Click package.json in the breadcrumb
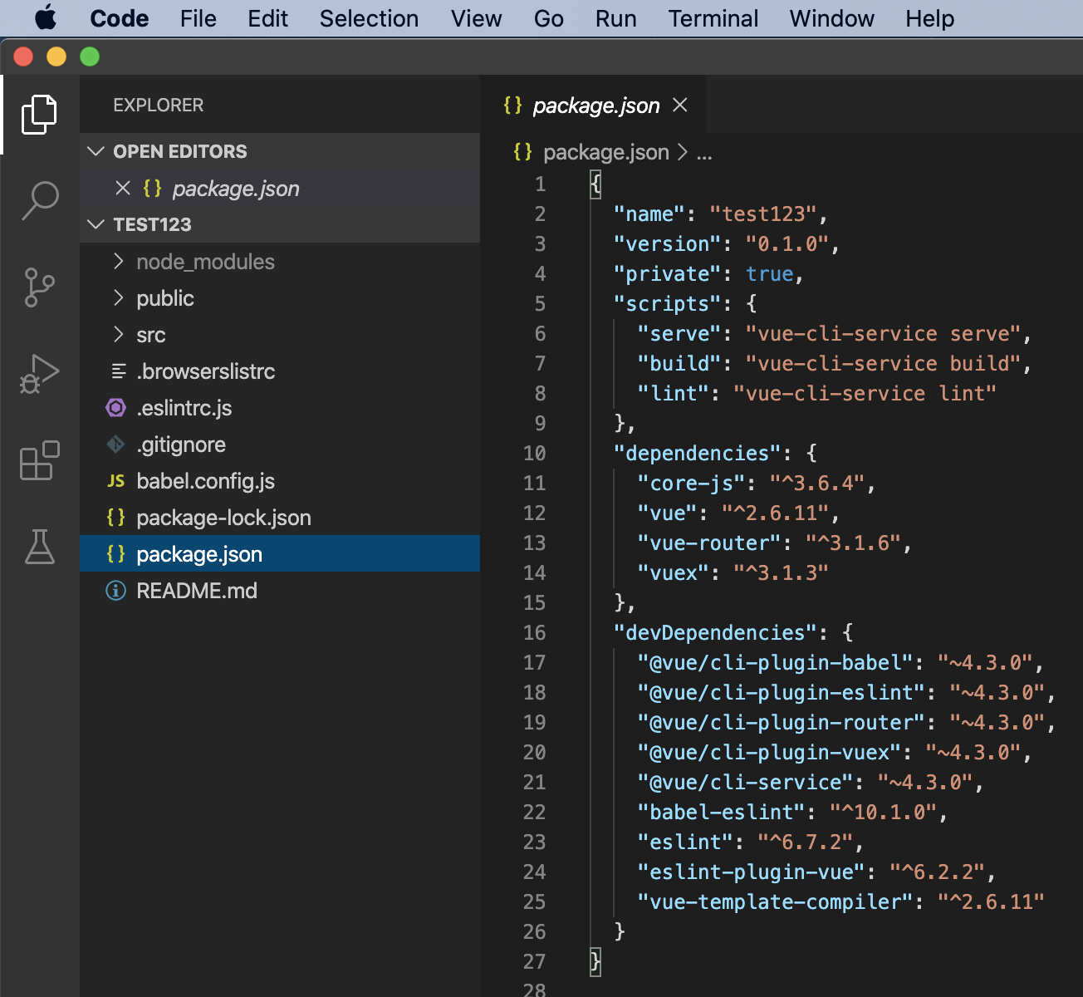This screenshot has height=997, width=1083. click(x=606, y=152)
